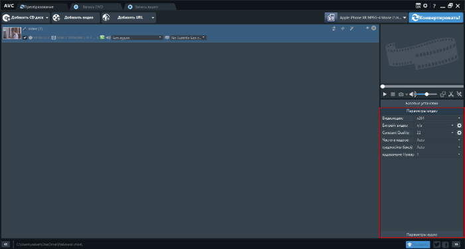Open the Частота кадров Auto dropdown
Screen dimensions: 465x249
tap(438, 140)
